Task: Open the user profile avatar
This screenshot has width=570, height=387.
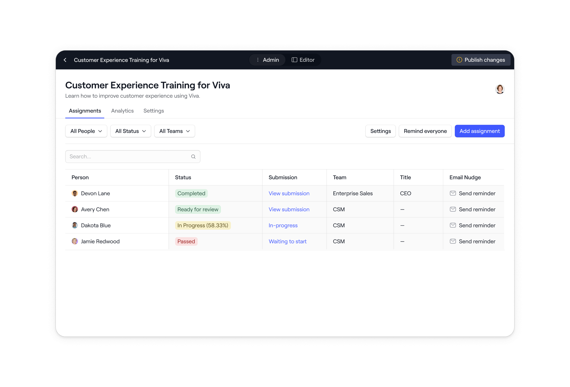Action: 500,89
